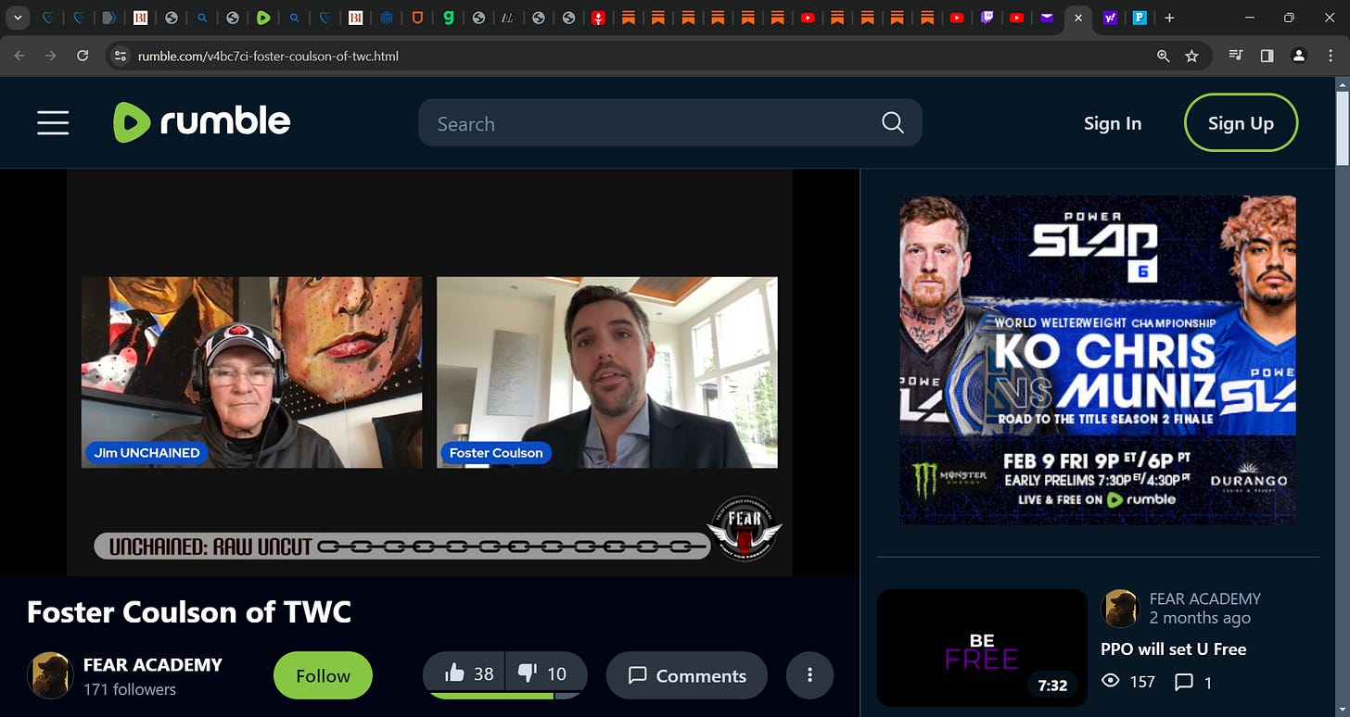This screenshot has width=1350, height=717.
Task: Click the address bar URL
Action: (x=268, y=56)
